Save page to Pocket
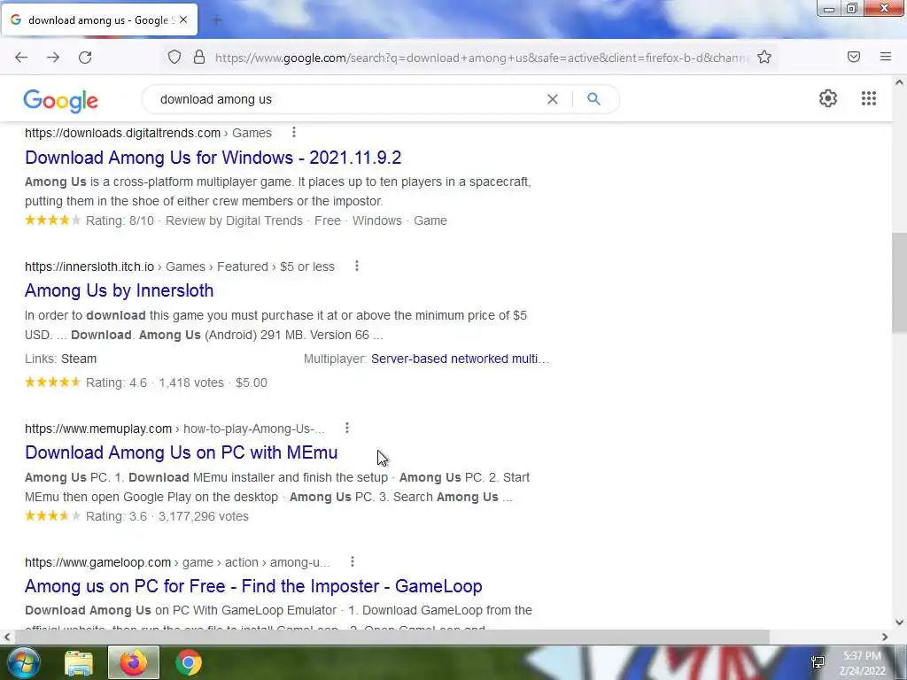Viewport: 907px width, 680px height. pos(854,57)
